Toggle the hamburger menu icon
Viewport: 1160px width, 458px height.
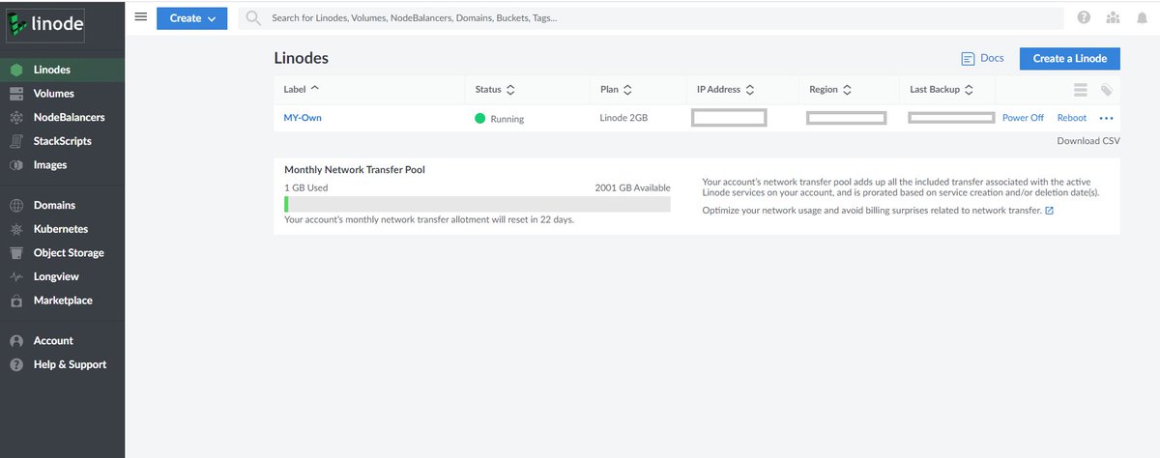(x=140, y=17)
